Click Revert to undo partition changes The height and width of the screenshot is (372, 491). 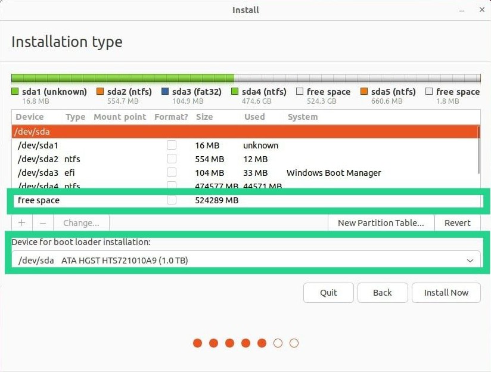coord(457,223)
